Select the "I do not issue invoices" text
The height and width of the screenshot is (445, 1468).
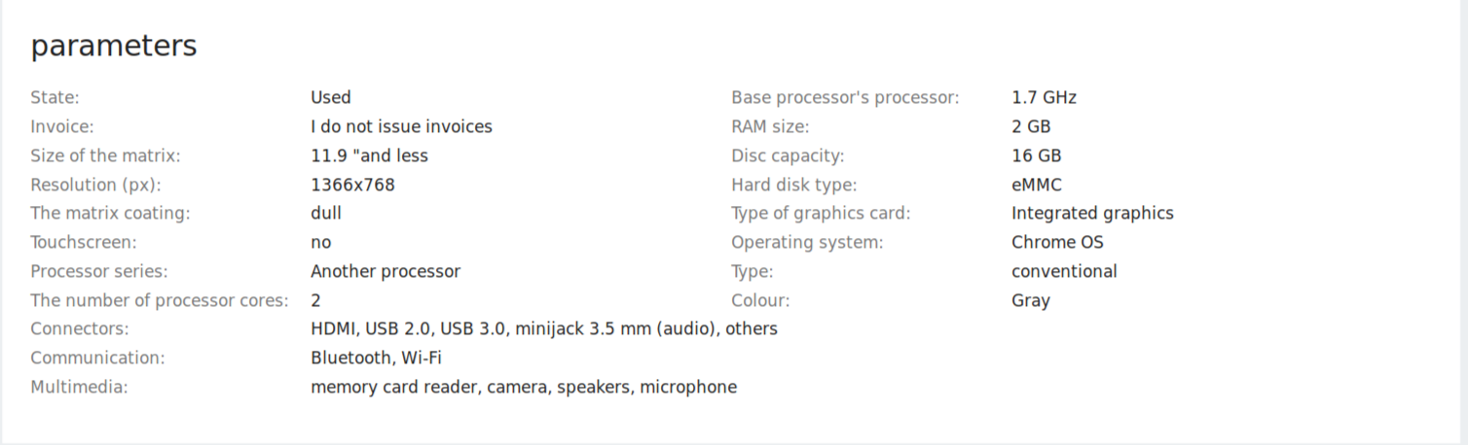(401, 126)
